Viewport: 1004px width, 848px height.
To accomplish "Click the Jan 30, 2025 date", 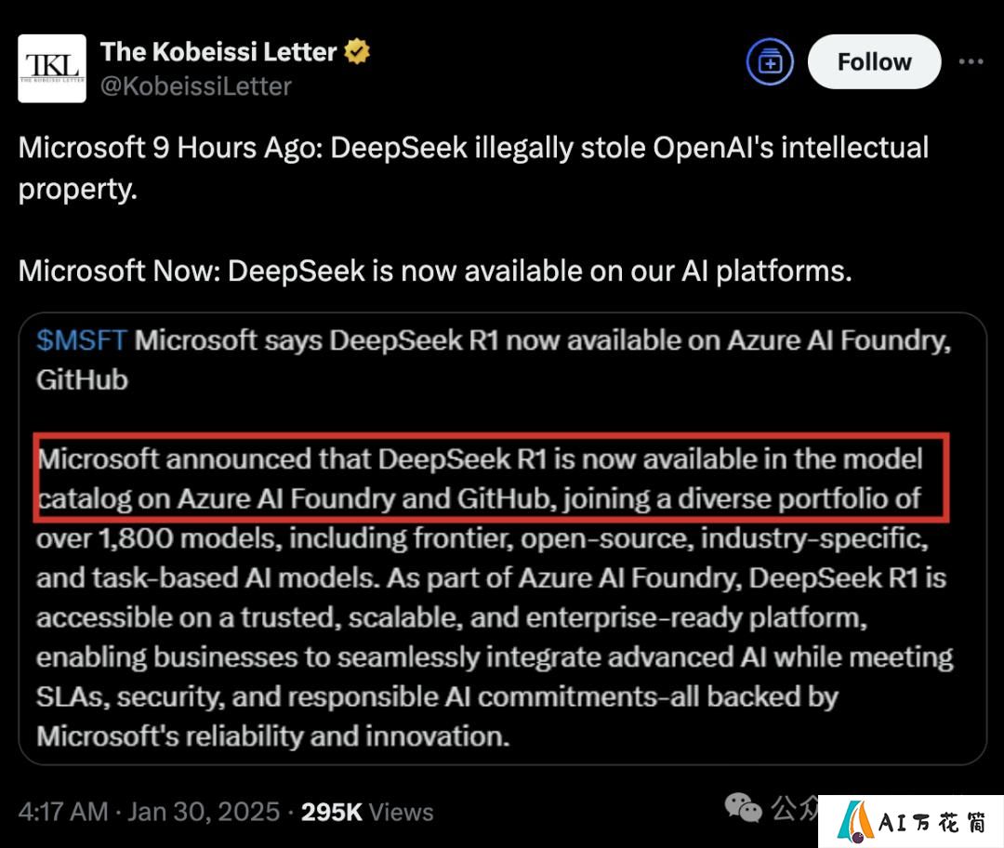I will (x=204, y=812).
